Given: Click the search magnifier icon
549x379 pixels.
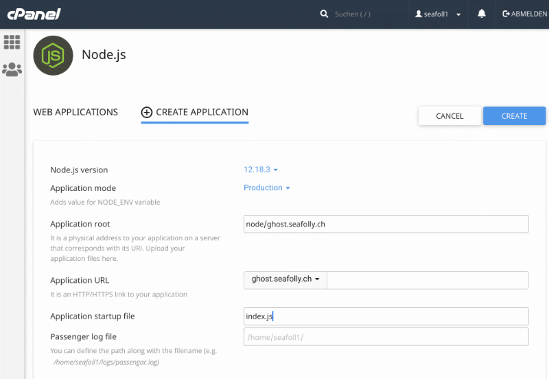Looking at the screenshot, I should [324, 14].
